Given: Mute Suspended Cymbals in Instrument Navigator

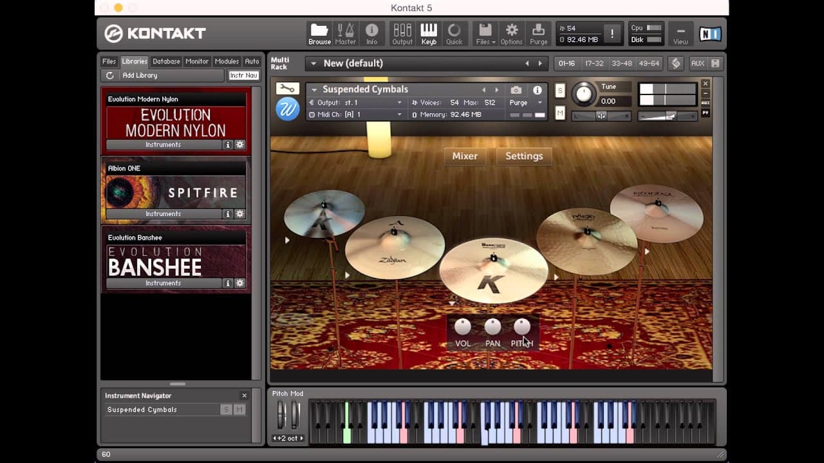Looking at the screenshot, I should pos(239,410).
